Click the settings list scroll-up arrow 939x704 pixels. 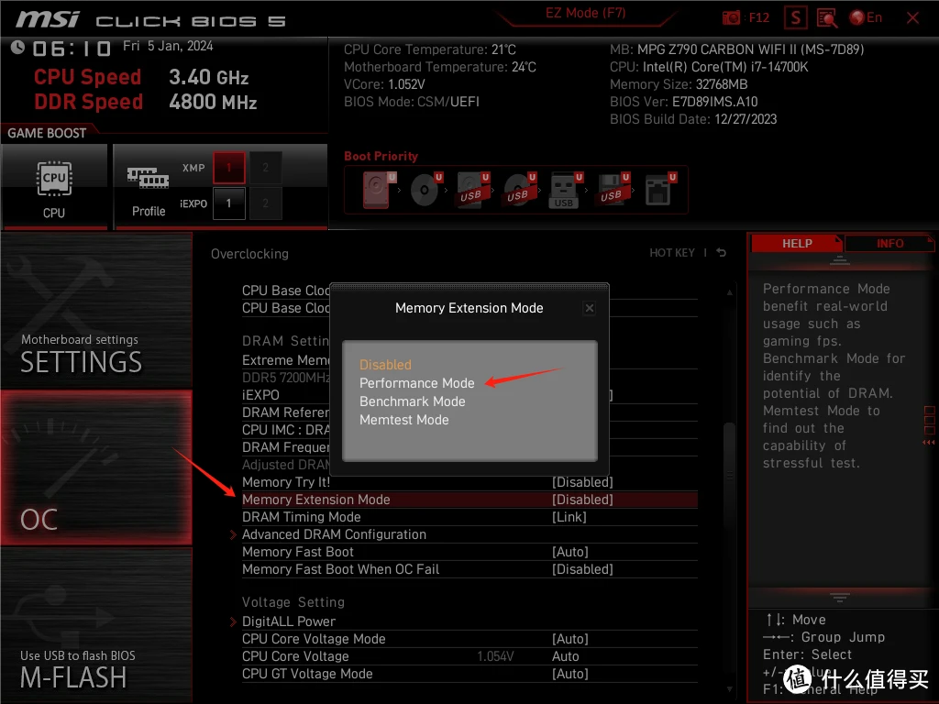pos(729,292)
